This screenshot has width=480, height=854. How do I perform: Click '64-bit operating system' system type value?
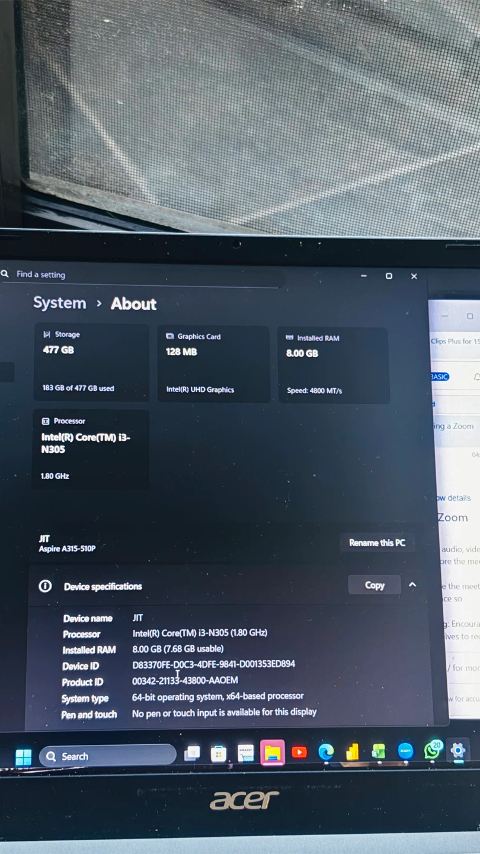click(x=217, y=696)
